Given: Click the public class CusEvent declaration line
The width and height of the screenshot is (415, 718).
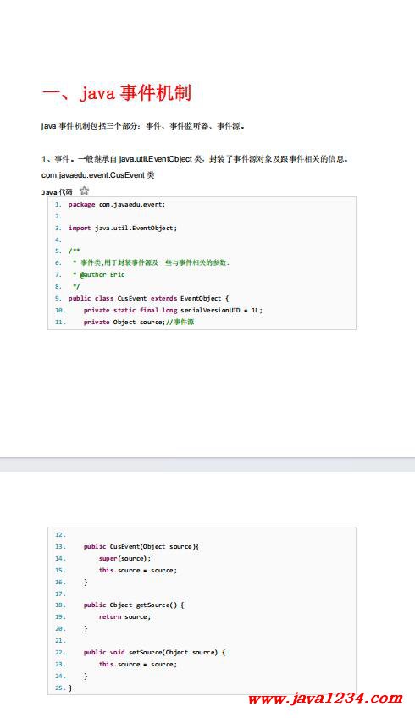Looking at the screenshot, I should (x=148, y=299).
